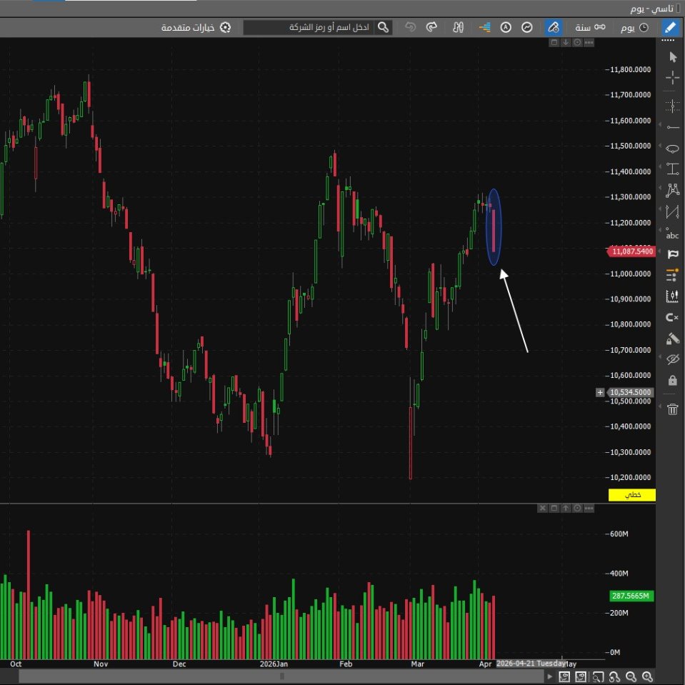Click the yellow خطي scale button
This screenshot has width=685, height=685.
[631, 494]
